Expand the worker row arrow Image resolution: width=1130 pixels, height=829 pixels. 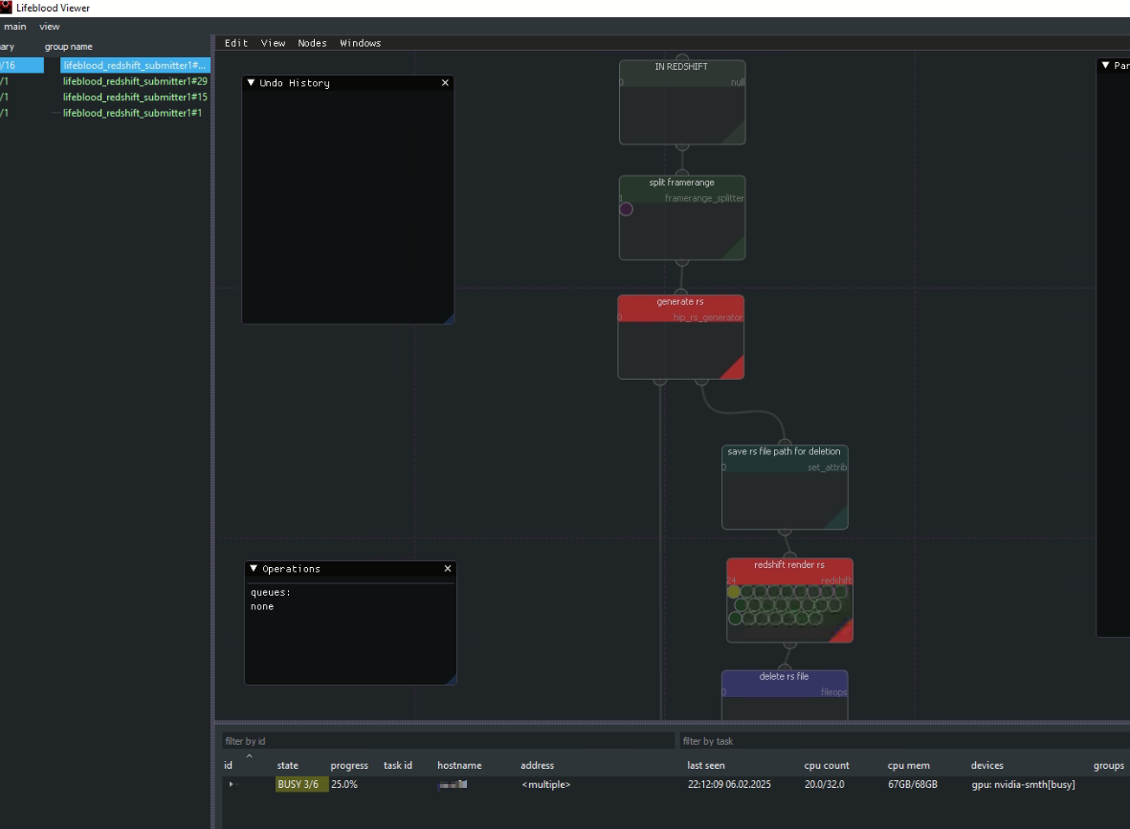click(231, 784)
